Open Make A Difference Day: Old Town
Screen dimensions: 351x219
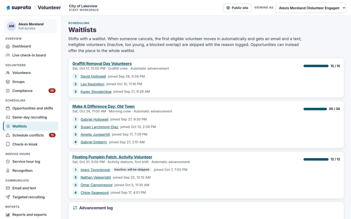click(104, 107)
